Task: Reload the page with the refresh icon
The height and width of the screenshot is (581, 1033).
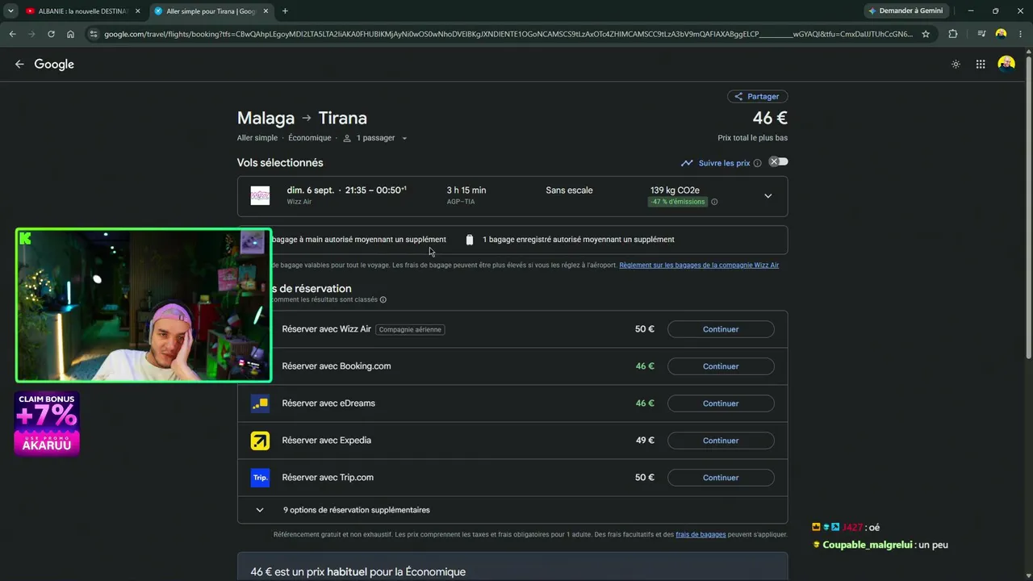Action: [51, 34]
